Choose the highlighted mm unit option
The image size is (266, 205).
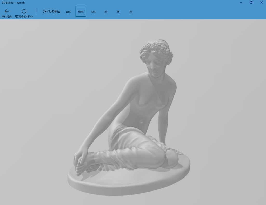tap(81, 12)
